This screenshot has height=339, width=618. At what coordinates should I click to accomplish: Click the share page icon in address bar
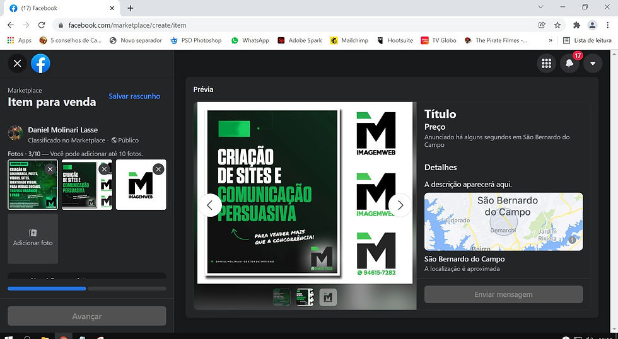[x=542, y=25]
